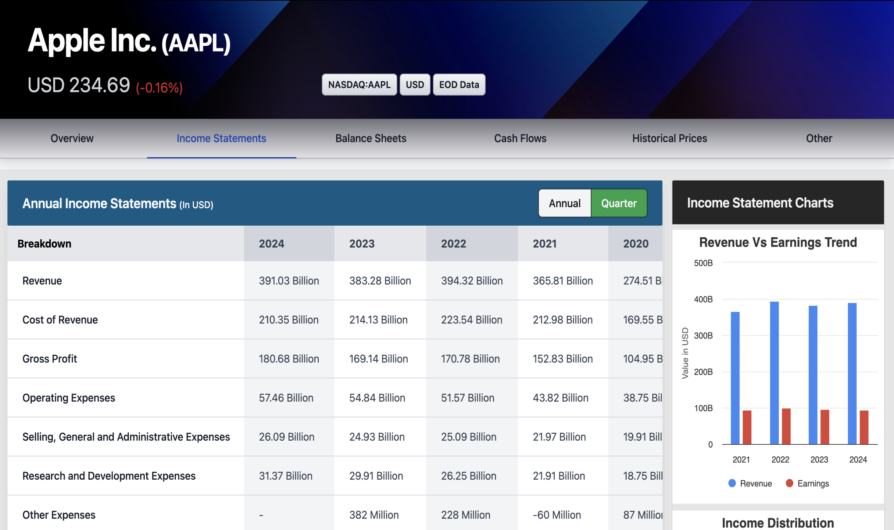The height and width of the screenshot is (530, 894).
Task: Open the Other tab
Action: [x=819, y=138]
